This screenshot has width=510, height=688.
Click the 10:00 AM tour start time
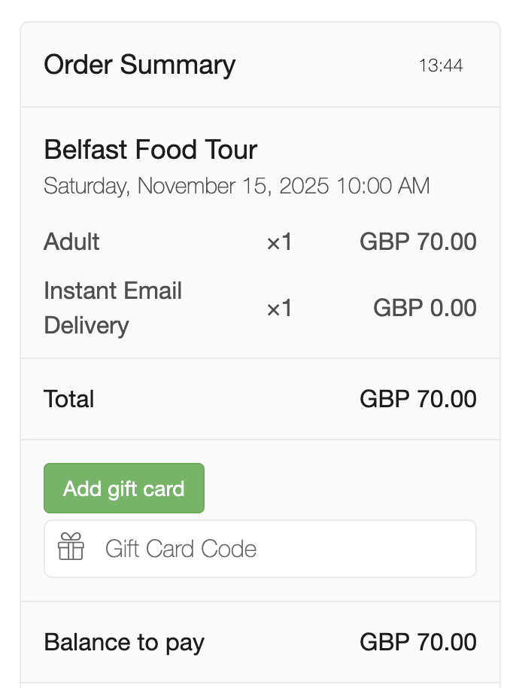383,186
